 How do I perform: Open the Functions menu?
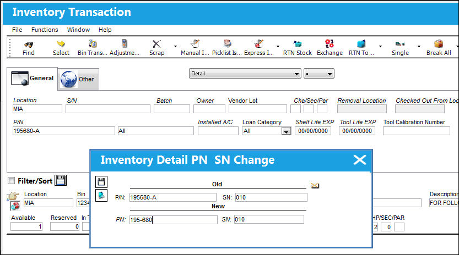(45, 30)
